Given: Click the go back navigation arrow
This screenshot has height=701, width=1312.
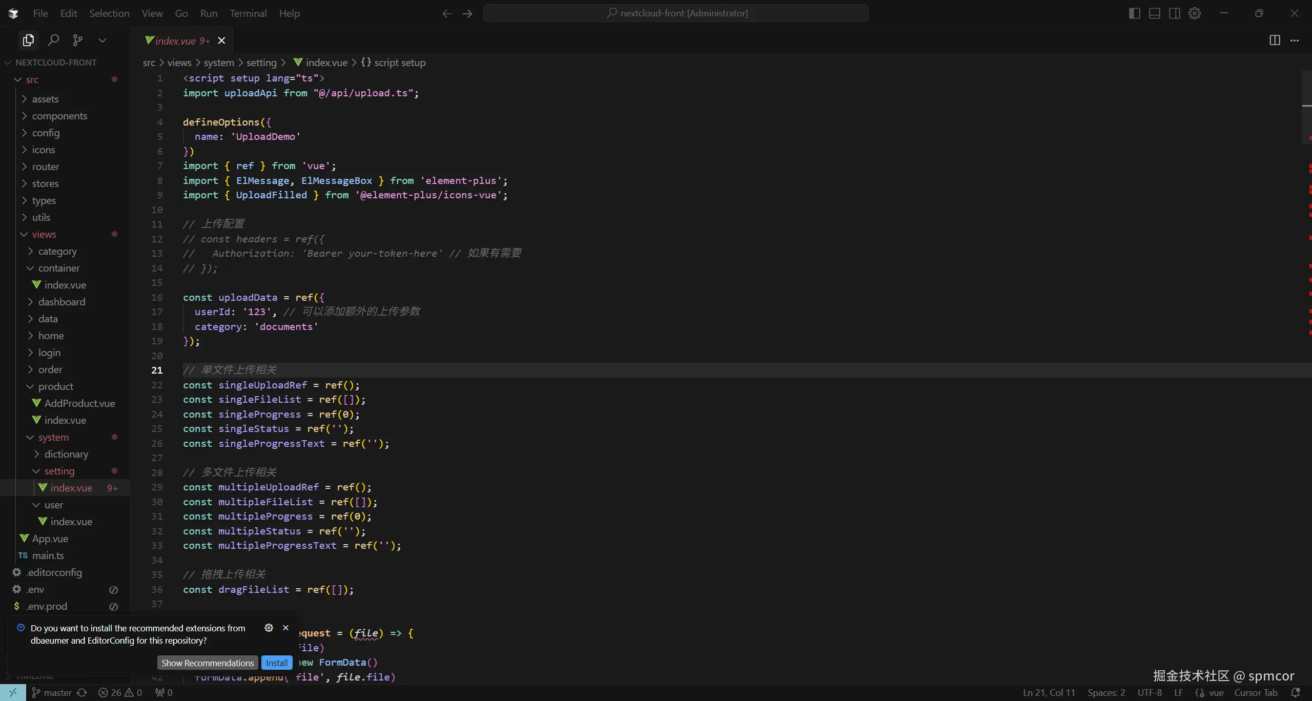Looking at the screenshot, I should [447, 13].
